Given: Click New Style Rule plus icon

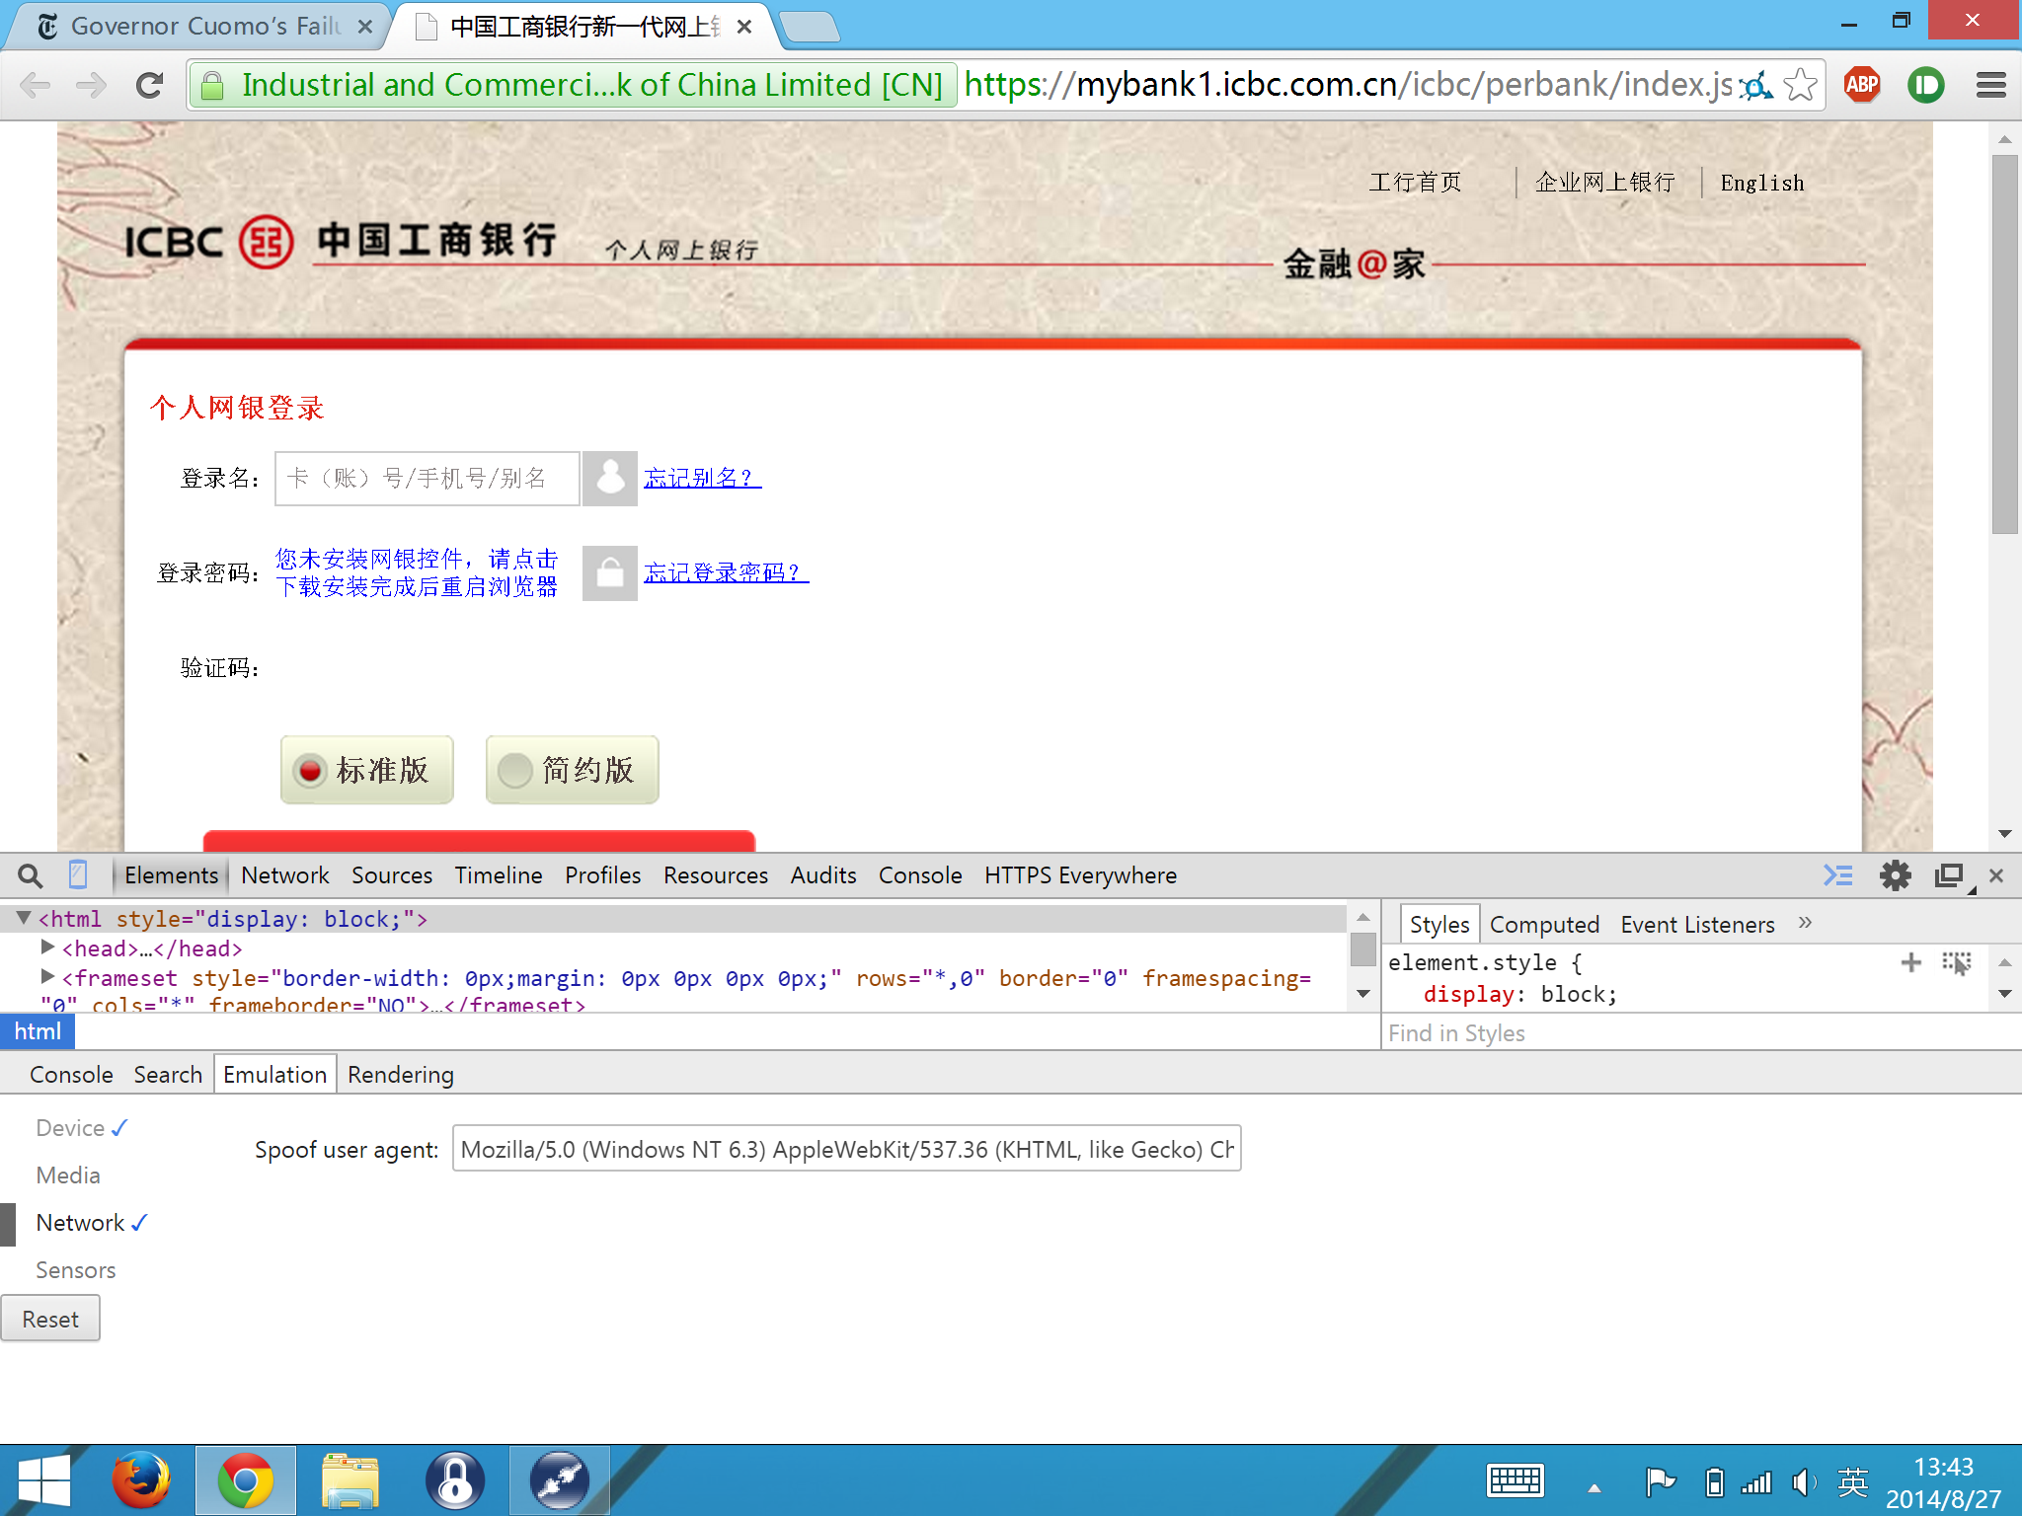Looking at the screenshot, I should click(1910, 962).
